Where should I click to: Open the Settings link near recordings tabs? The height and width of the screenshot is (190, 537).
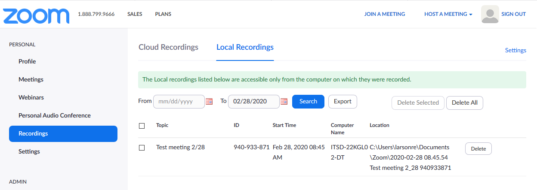(x=515, y=50)
